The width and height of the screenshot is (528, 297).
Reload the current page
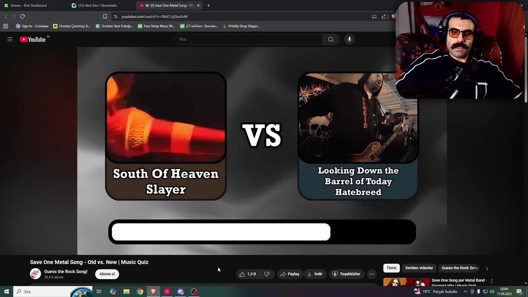[23, 16]
